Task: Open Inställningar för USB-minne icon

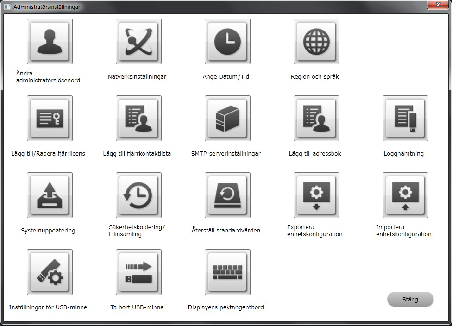Action: pos(50,272)
